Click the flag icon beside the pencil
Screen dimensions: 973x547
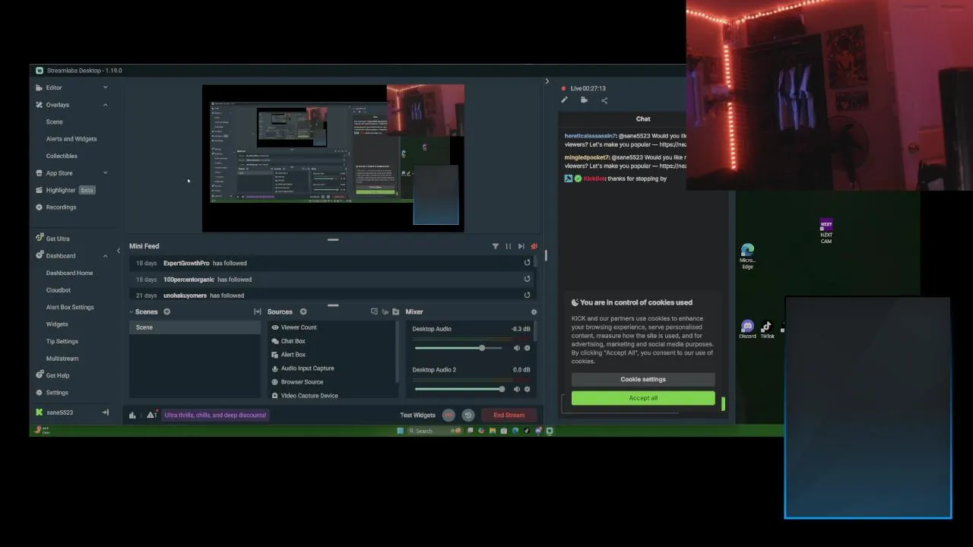(x=584, y=100)
